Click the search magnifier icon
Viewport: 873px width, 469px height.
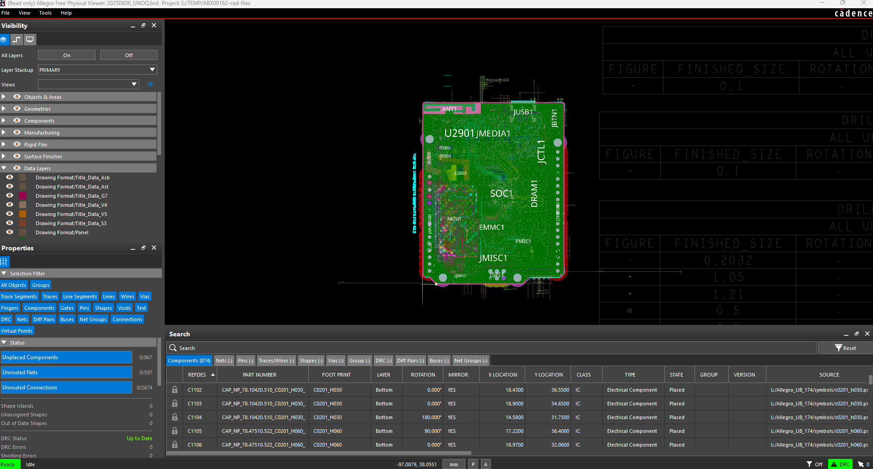coord(173,348)
